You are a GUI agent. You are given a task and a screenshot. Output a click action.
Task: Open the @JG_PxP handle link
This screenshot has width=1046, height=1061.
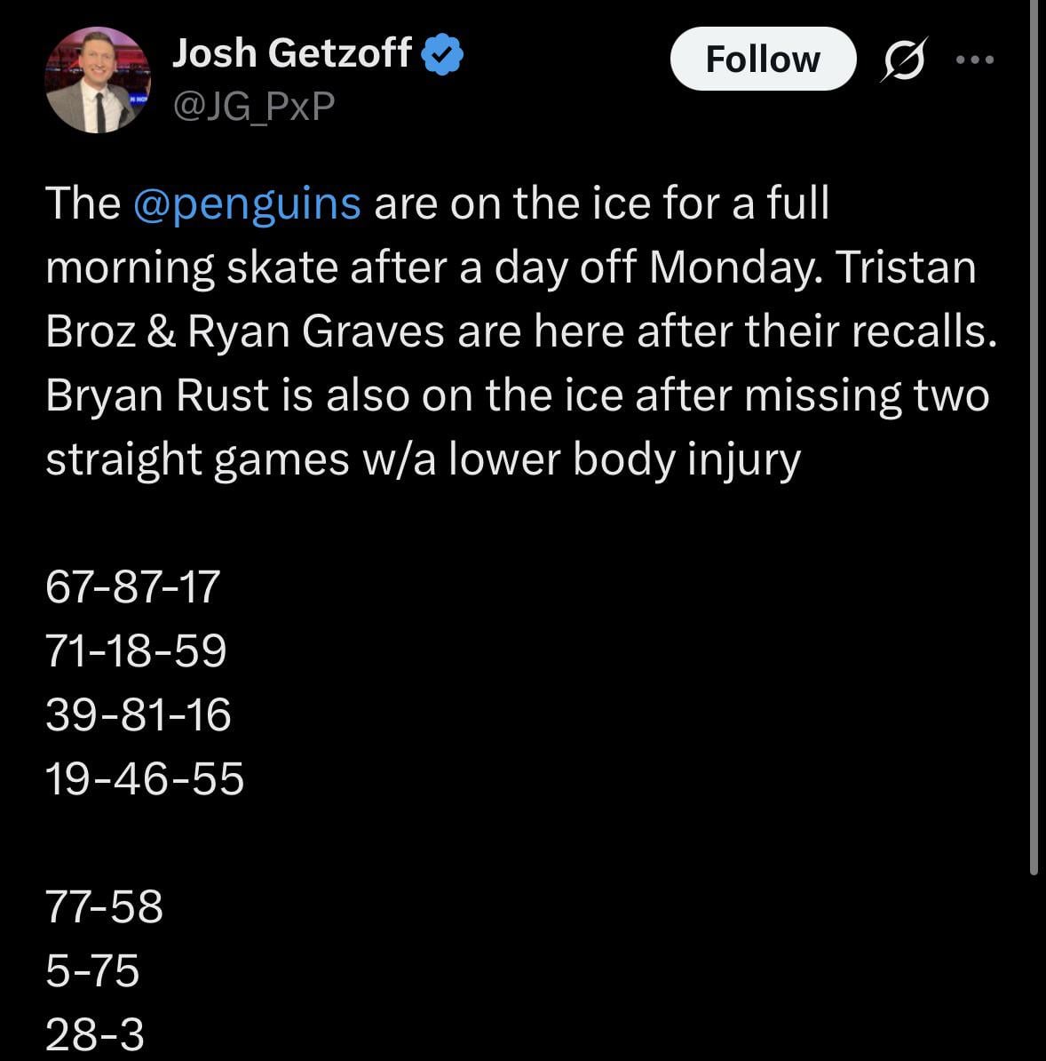253,107
